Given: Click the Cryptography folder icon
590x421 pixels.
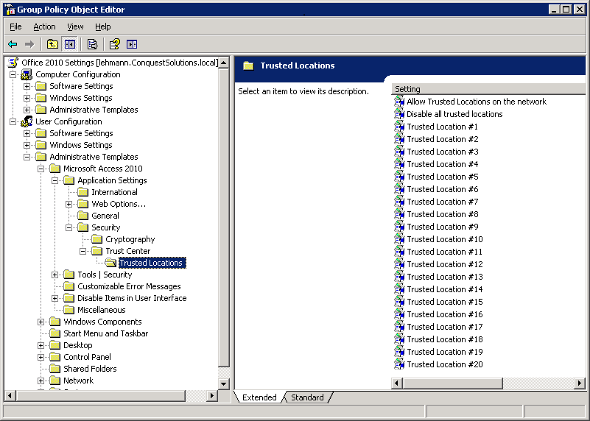Looking at the screenshot, I should (97, 239).
